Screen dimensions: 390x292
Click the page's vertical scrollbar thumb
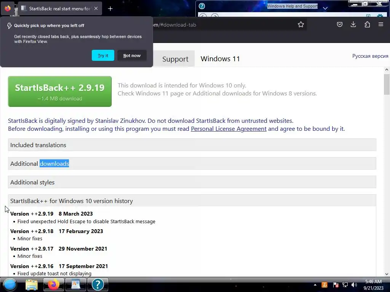coord(387,84)
